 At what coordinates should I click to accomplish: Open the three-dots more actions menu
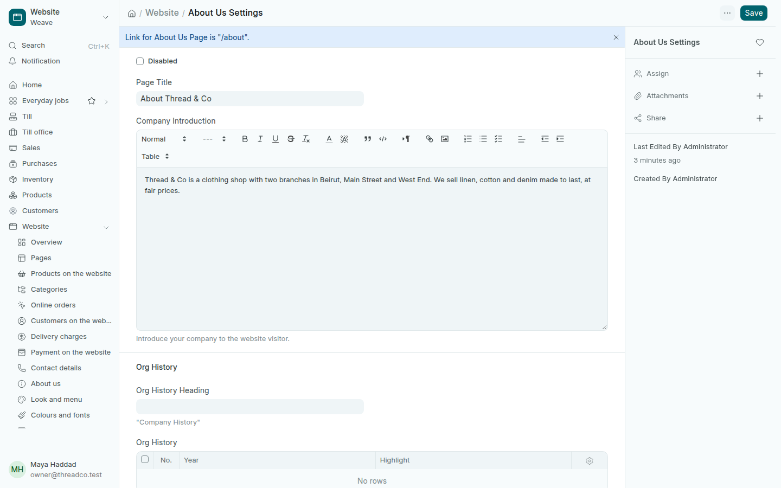click(x=727, y=13)
